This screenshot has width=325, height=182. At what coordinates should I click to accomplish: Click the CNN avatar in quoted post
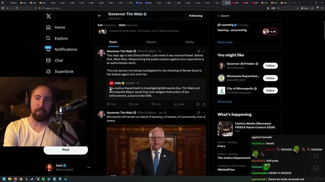(111, 83)
